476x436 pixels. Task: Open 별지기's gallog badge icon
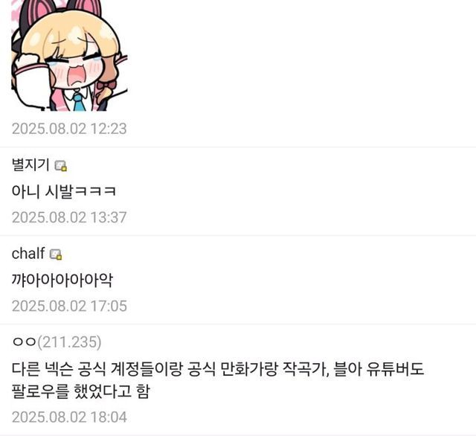click(61, 166)
